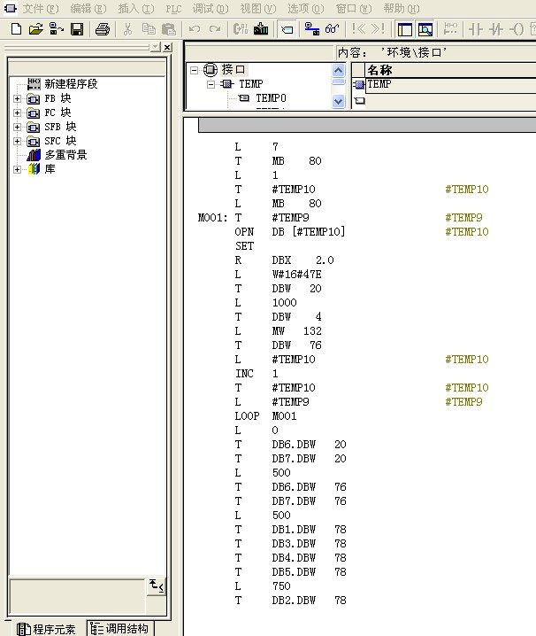Toggle the overview panel view button
The width and height of the screenshot is (536, 636).
pos(404,29)
